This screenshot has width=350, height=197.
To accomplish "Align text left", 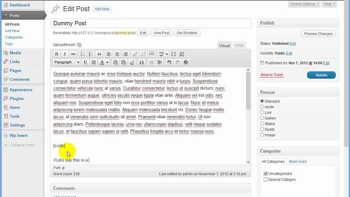I will click(109, 54).
